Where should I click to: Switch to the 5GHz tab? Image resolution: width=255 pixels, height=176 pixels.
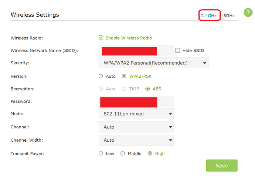[x=229, y=15]
